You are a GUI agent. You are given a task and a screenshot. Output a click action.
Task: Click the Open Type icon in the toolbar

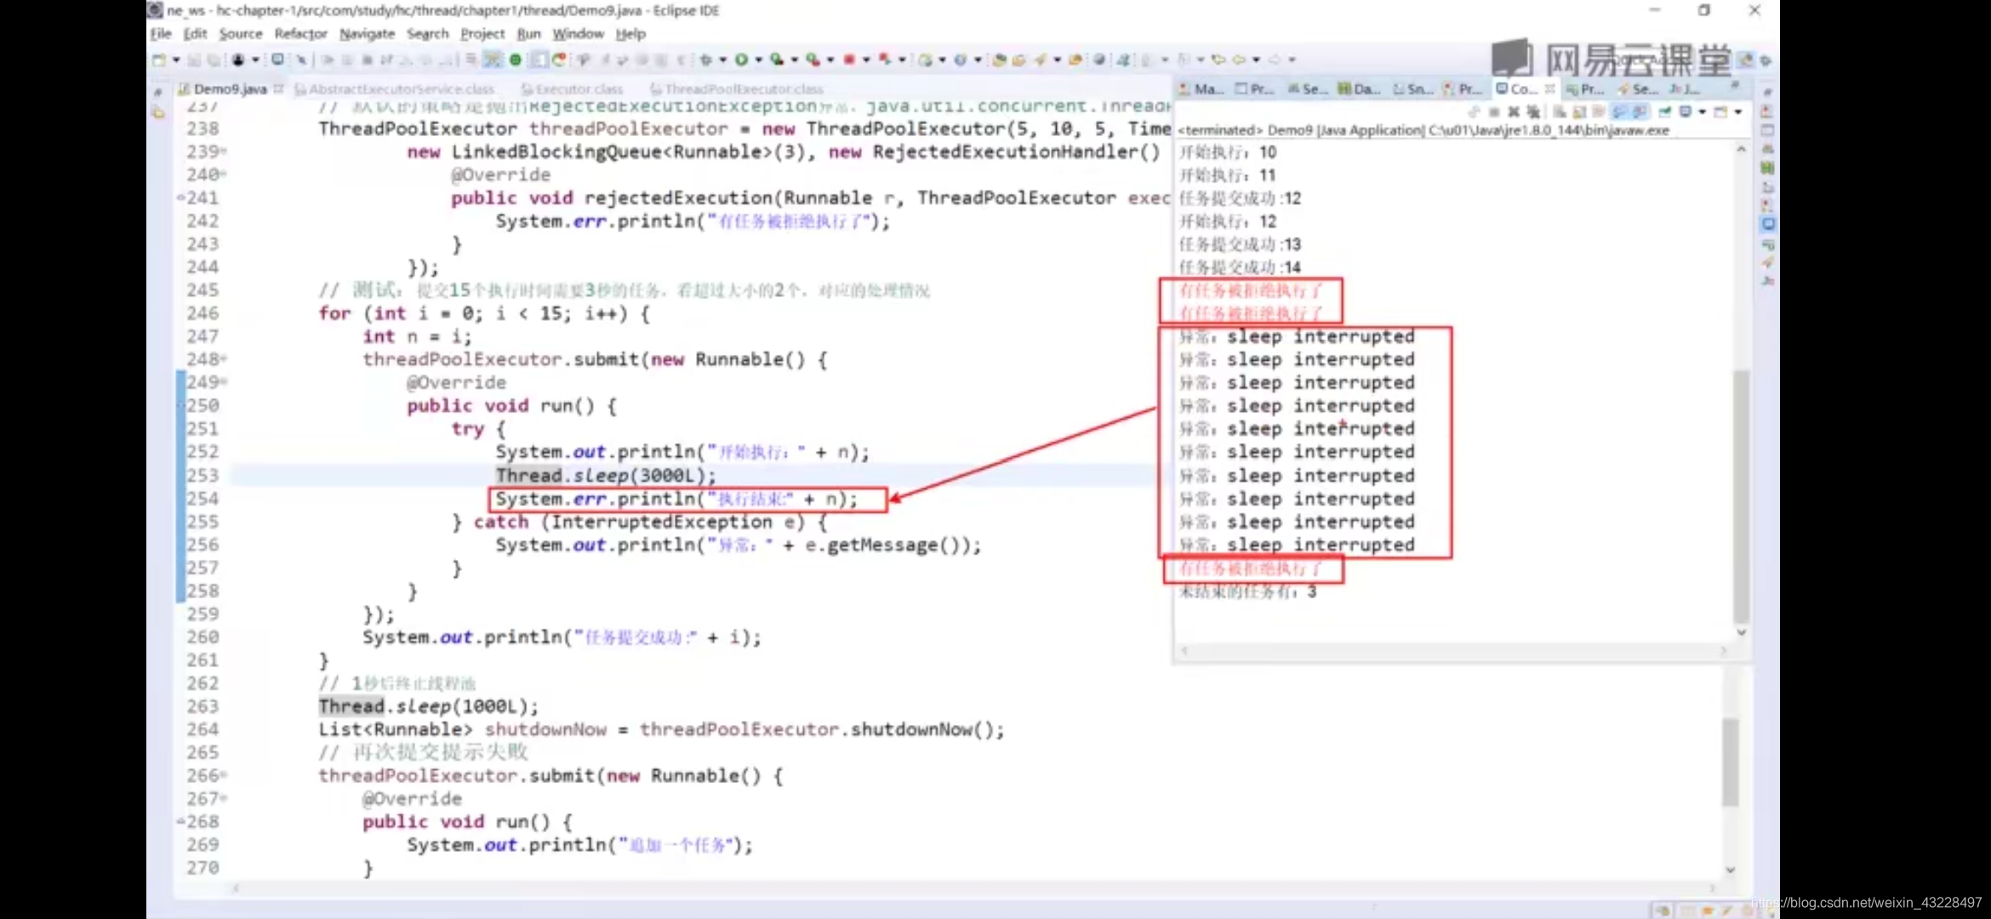point(999,60)
